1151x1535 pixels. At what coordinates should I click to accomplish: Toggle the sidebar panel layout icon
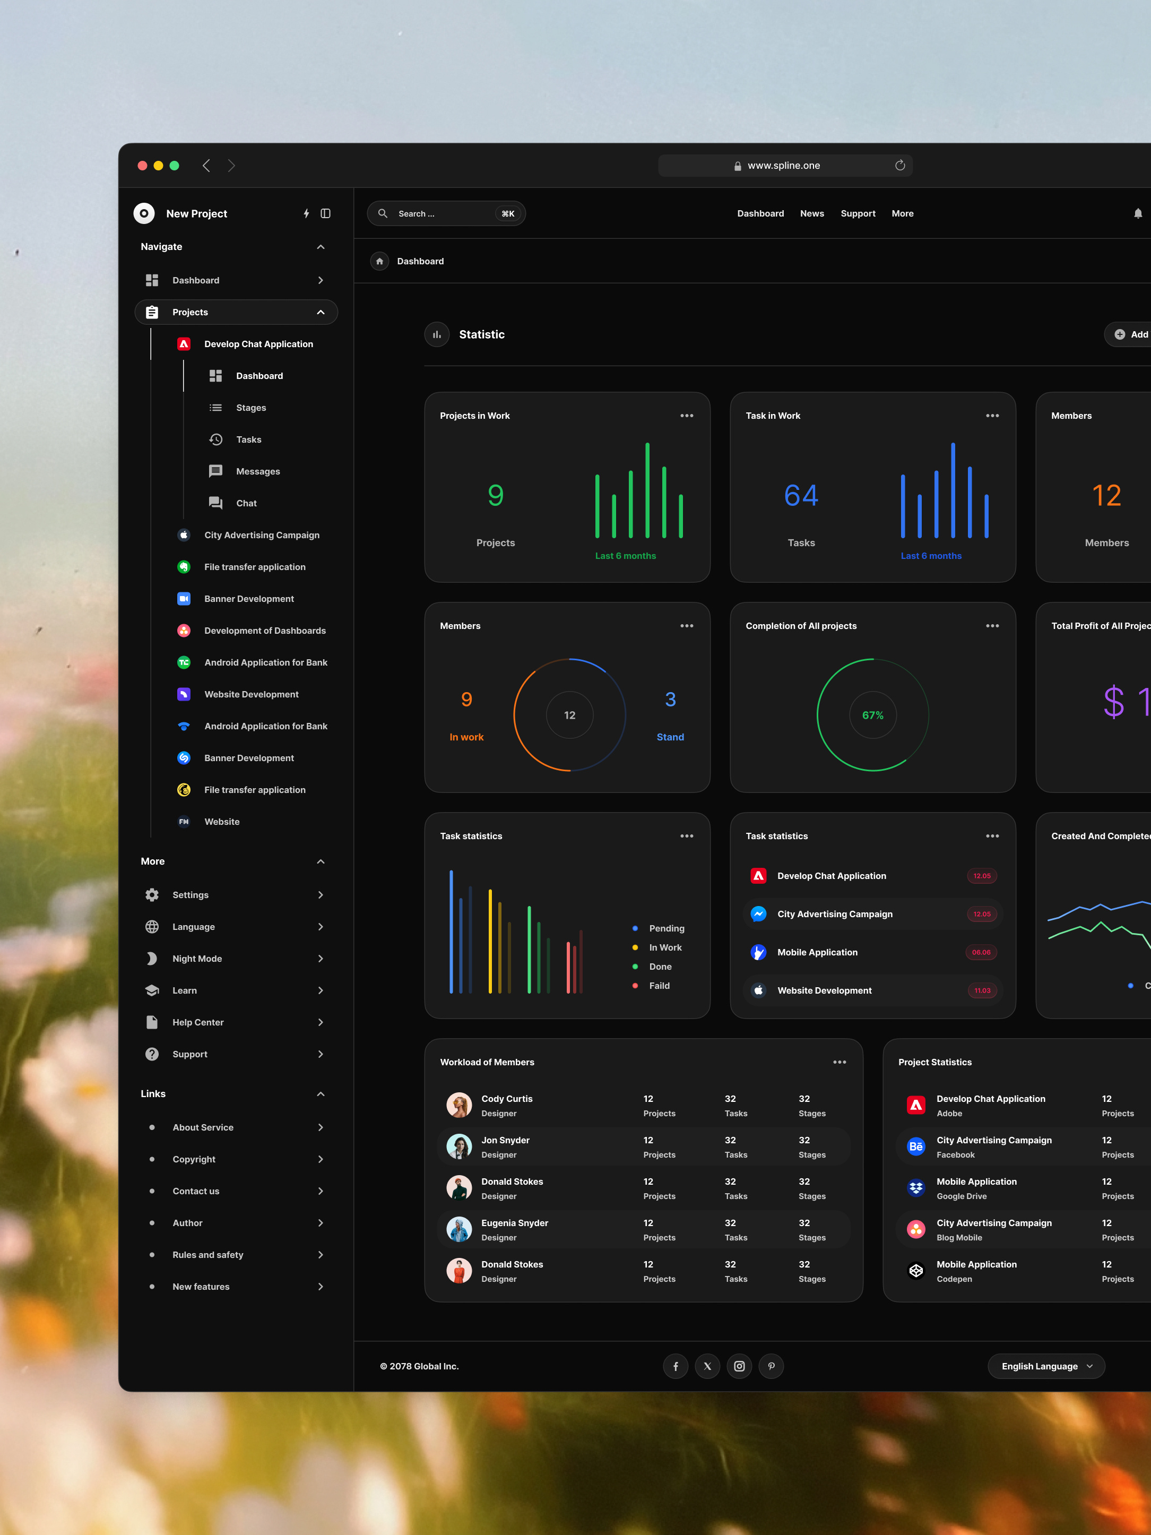325,214
